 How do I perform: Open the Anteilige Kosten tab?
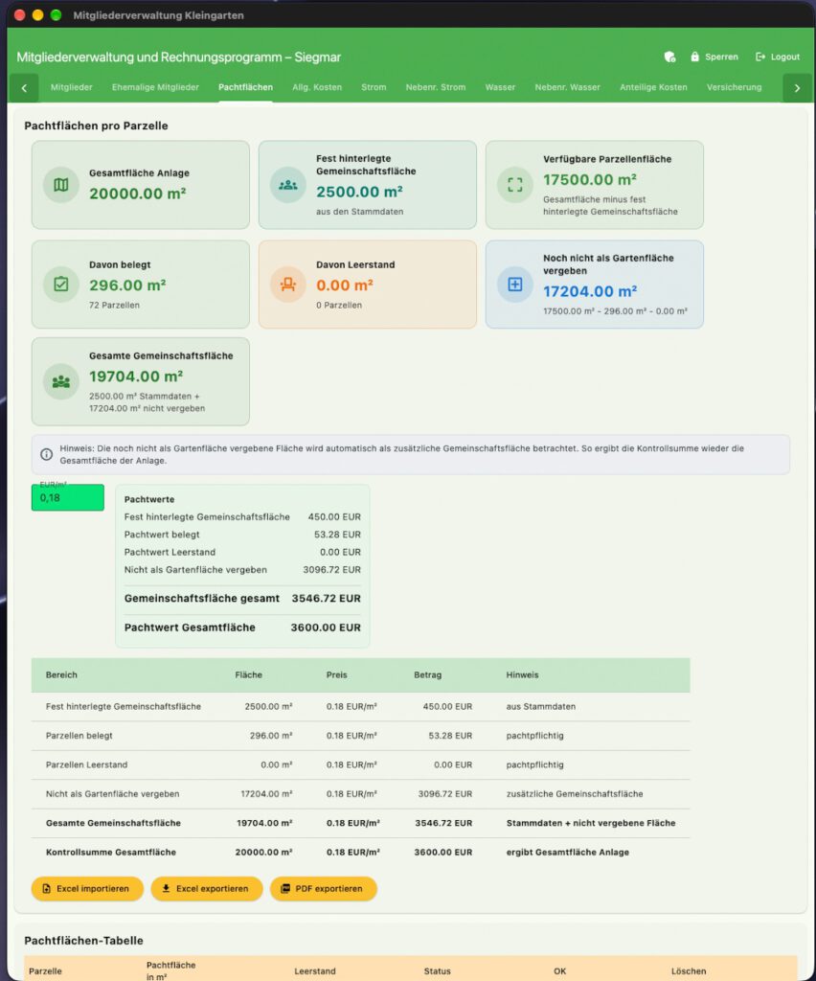(653, 87)
